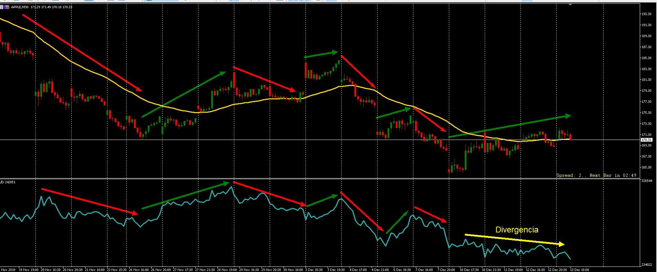Select the last red arrow in the indicator window
This screenshot has height=272, width=657.
430,214
